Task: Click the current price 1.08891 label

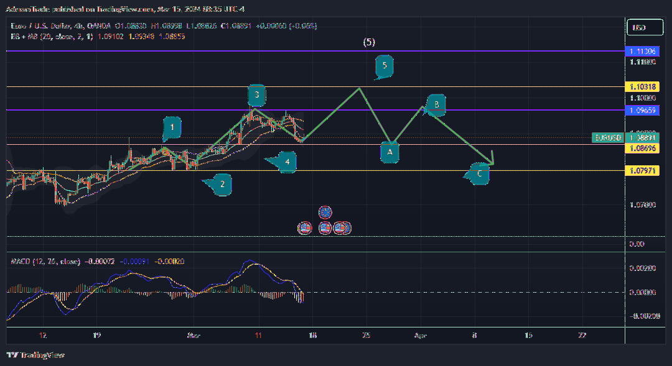Action: [x=642, y=138]
